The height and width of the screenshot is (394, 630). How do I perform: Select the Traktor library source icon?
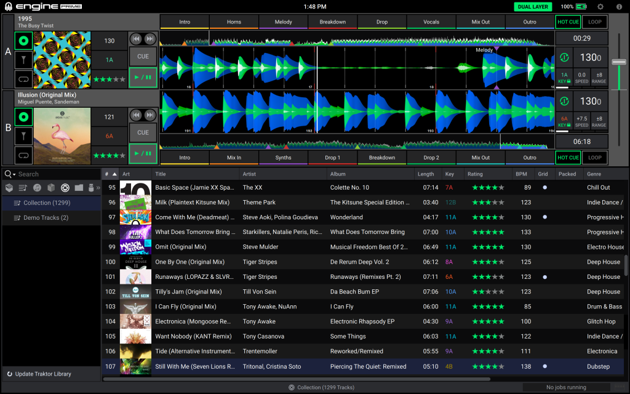(65, 188)
